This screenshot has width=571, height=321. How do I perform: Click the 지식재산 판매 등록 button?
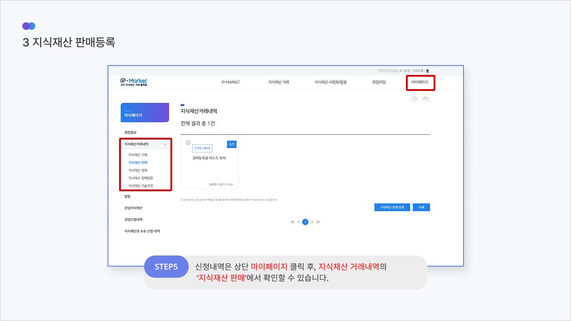point(392,207)
